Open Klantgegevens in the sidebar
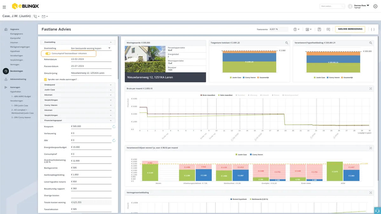Viewport: 381px width, 214px height. [x=17, y=34]
